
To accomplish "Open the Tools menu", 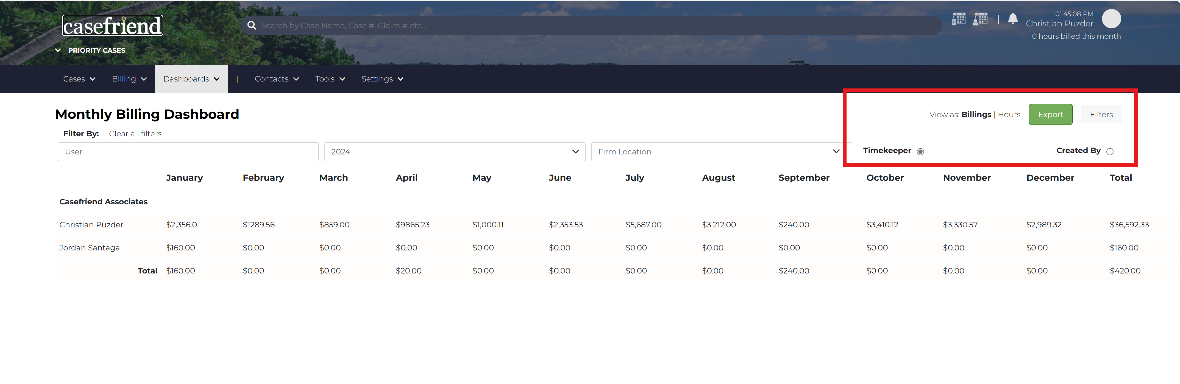I will pos(330,79).
